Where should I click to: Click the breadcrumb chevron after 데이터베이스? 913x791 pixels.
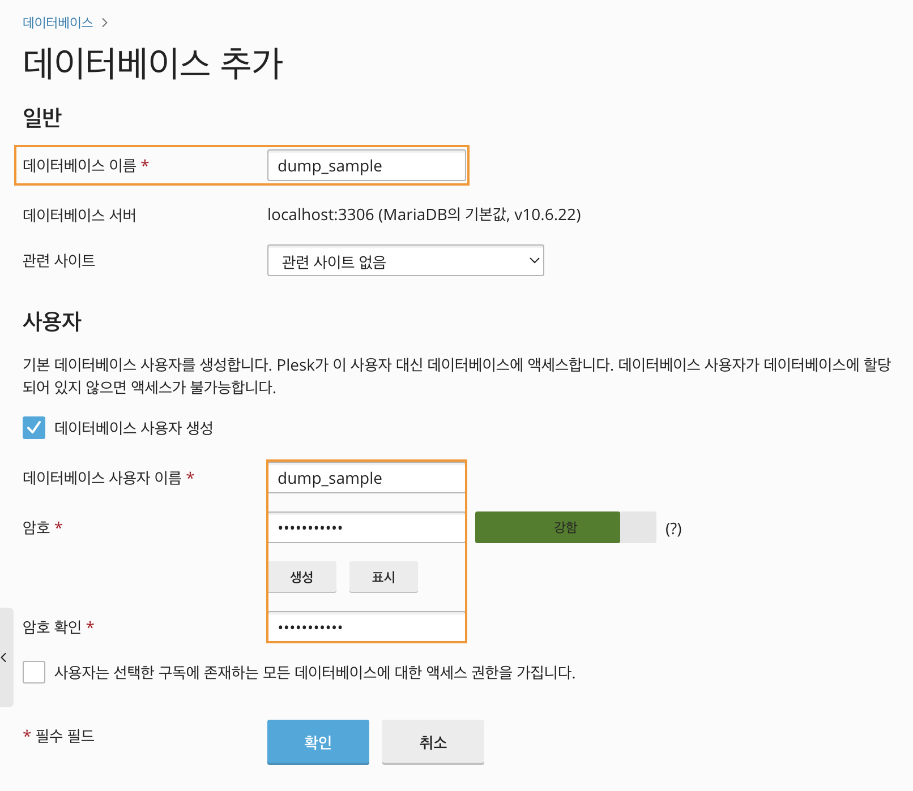[104, 23]
